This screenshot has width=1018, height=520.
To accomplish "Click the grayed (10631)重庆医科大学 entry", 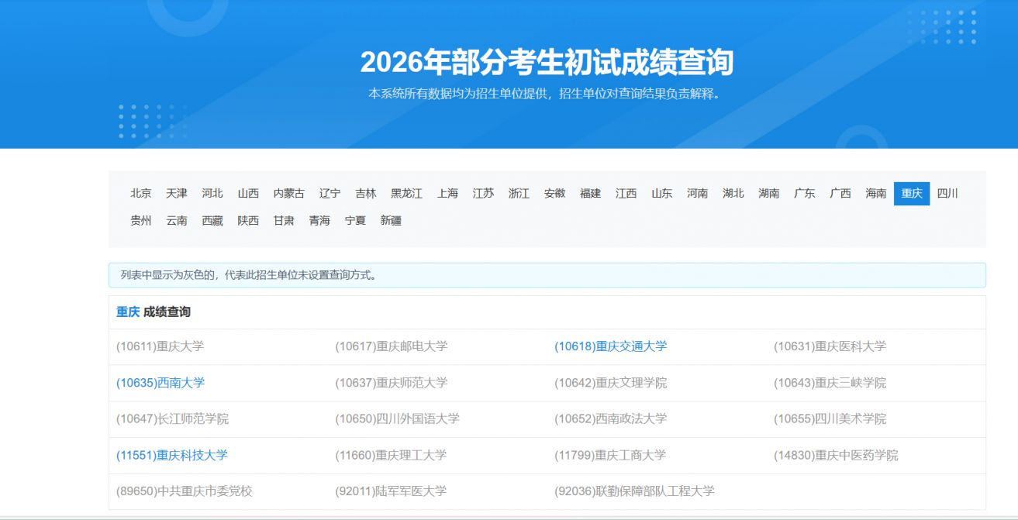I will click(830, 346).
